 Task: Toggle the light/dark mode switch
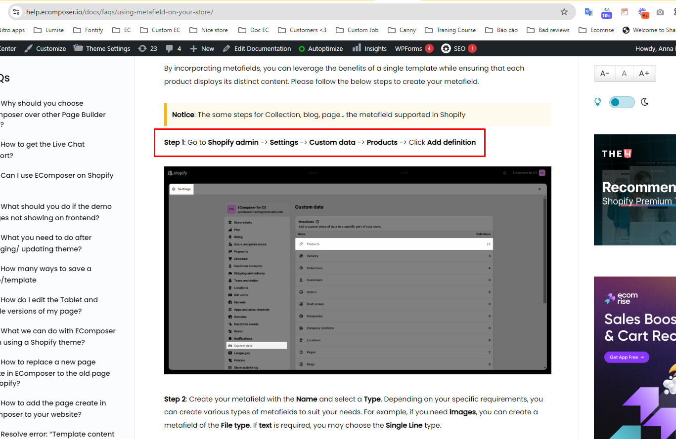622,102
